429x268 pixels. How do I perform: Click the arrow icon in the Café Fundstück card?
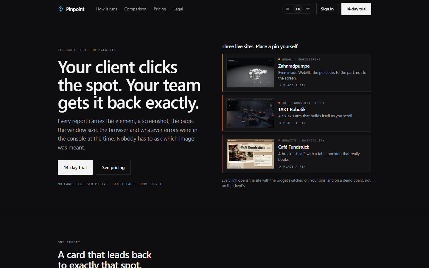[280, 167]
